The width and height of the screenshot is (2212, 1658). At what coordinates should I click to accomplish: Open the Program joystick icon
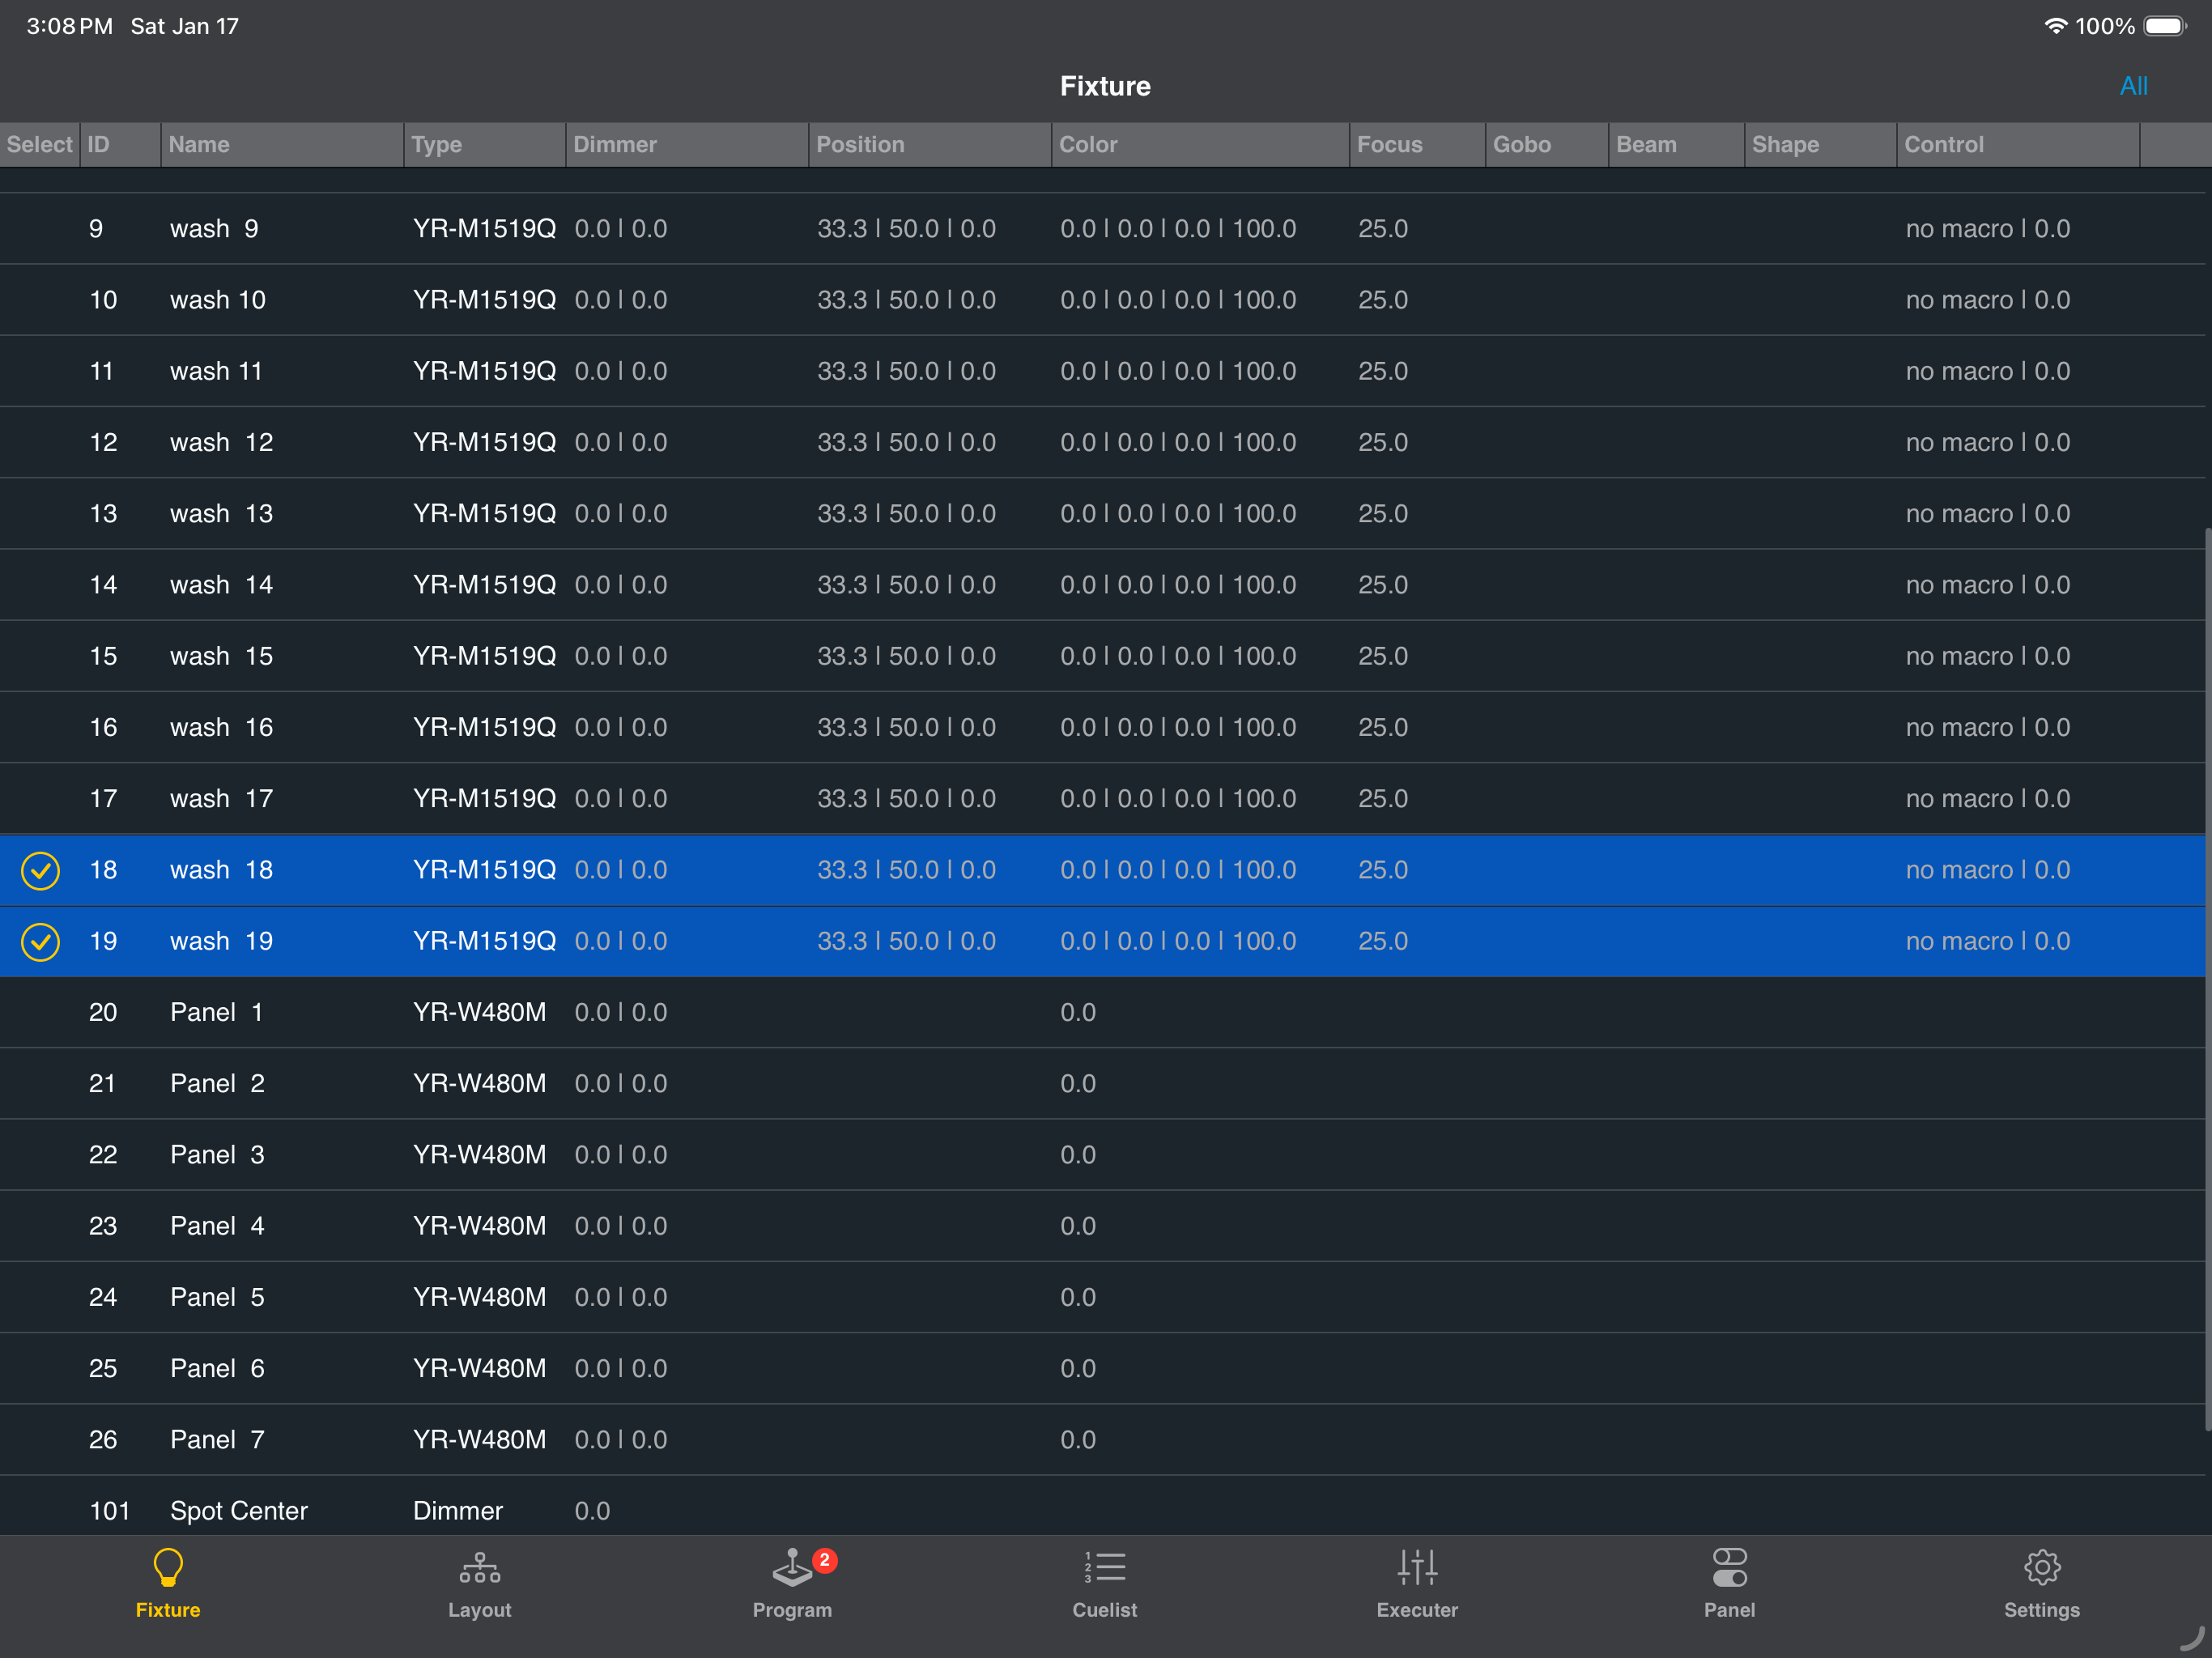792,1567
